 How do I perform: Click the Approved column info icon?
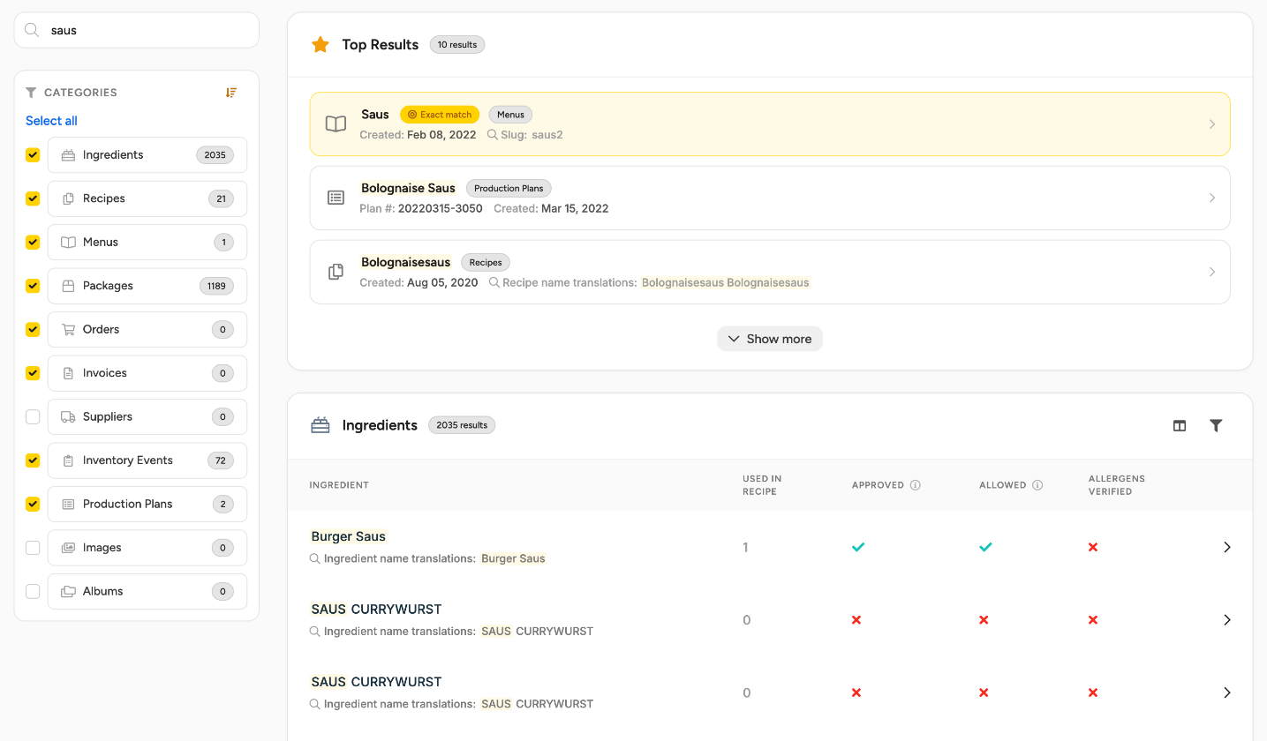(x=916, y=485)
